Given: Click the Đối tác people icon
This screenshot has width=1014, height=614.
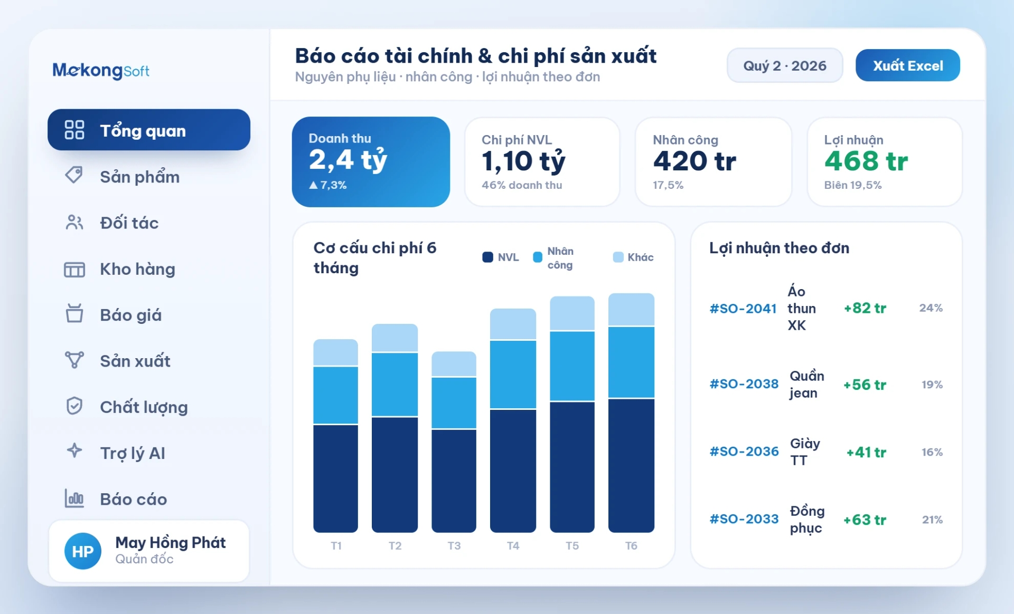Looking at the screenshot, I should pos(74,222).
